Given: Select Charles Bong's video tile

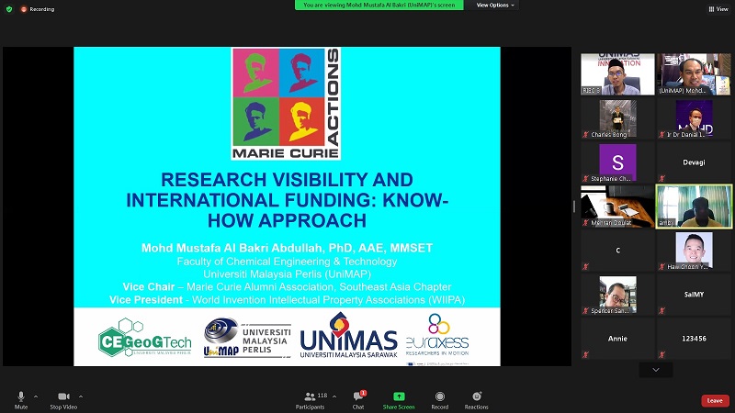Looking at the screenshot, I should pos(617,118).
